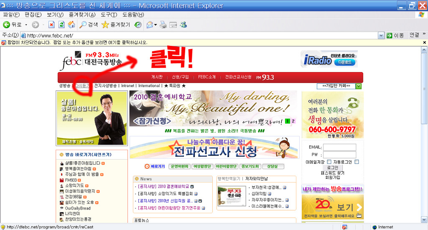This screenshot has height=230, width=428.
Task: Open the Search (검색) toolbar button
Action: pyautogui.click(x=89, y=25)
